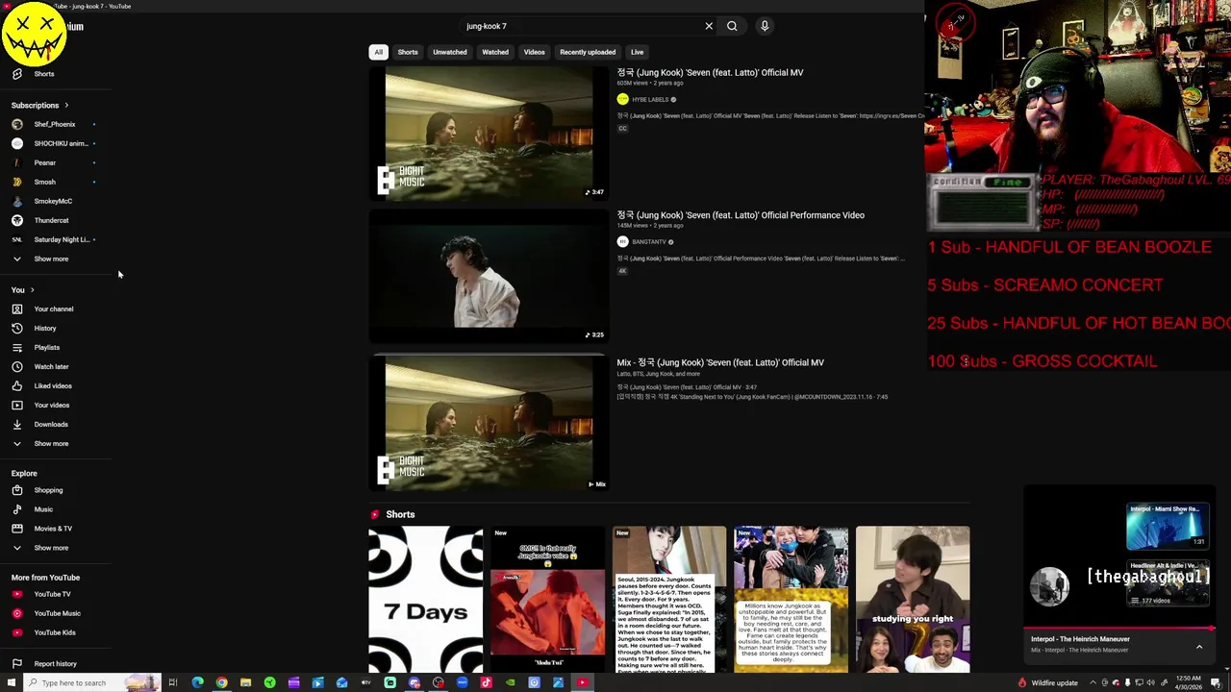Open the Interpol Miami Show mini thumbnail
This screenshot has height=692, width=1231.
tap(1168, 525)
